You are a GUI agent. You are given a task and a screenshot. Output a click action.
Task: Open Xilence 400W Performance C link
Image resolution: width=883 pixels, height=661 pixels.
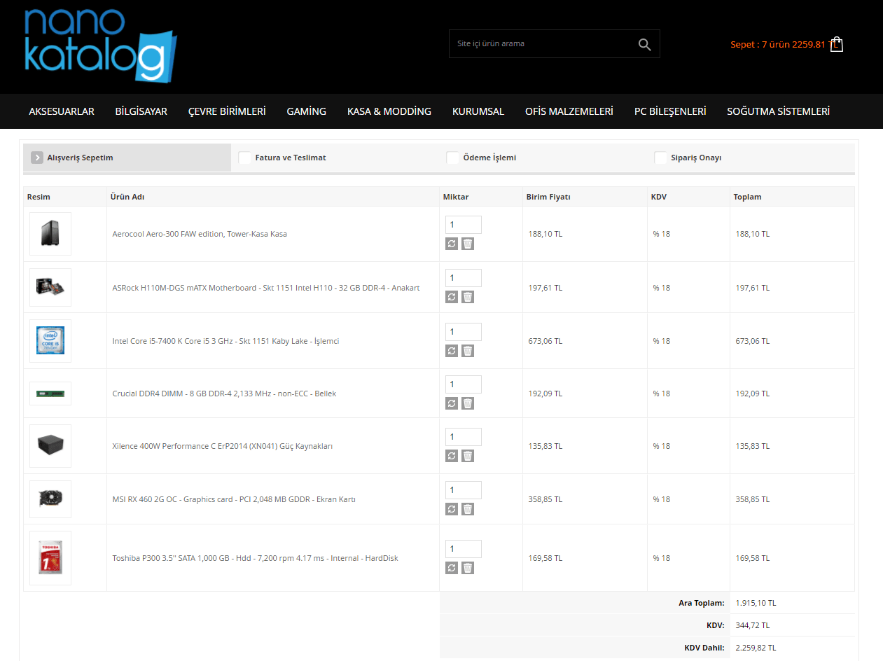(x=223, y=446)
